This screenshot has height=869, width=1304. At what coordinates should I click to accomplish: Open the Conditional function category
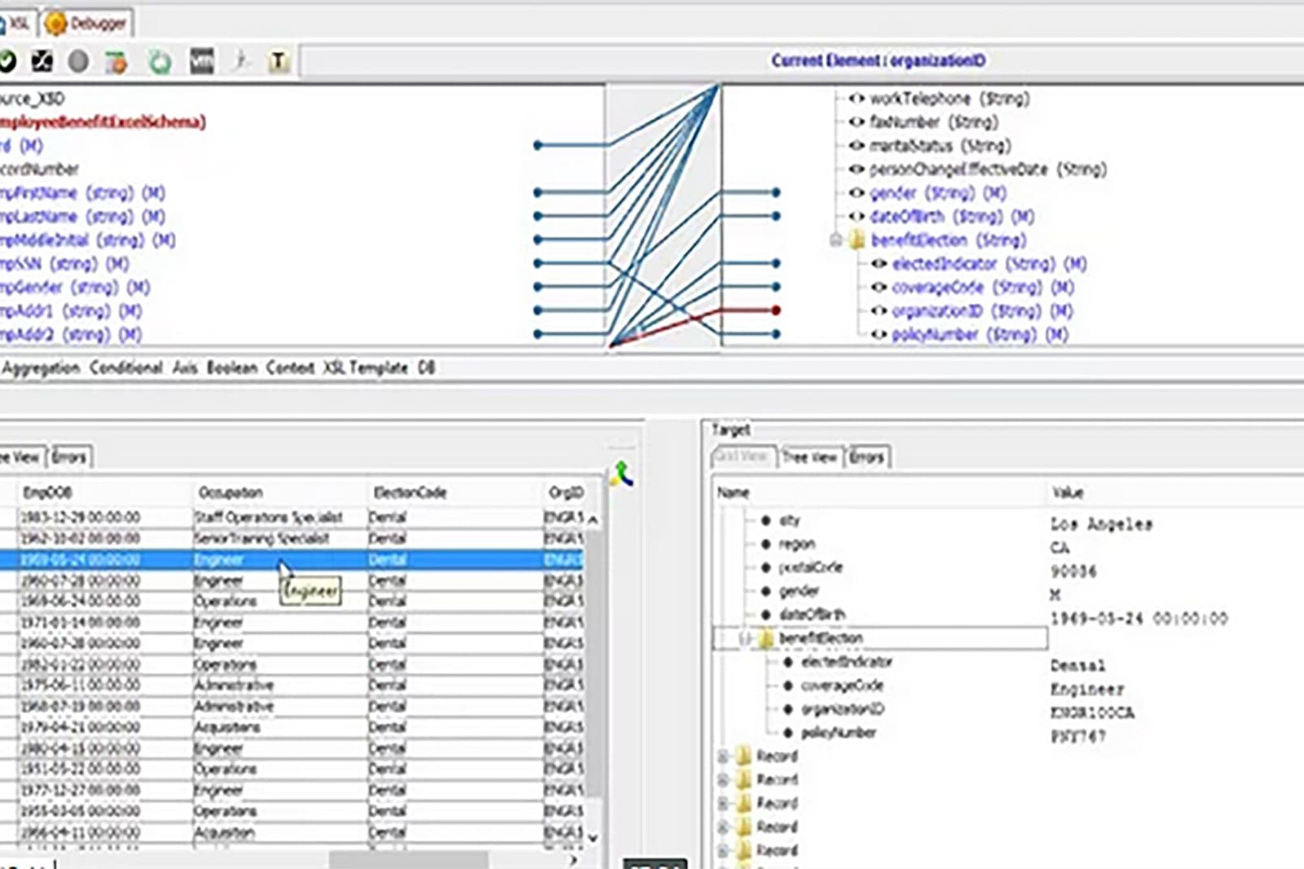tap(126, 368)
